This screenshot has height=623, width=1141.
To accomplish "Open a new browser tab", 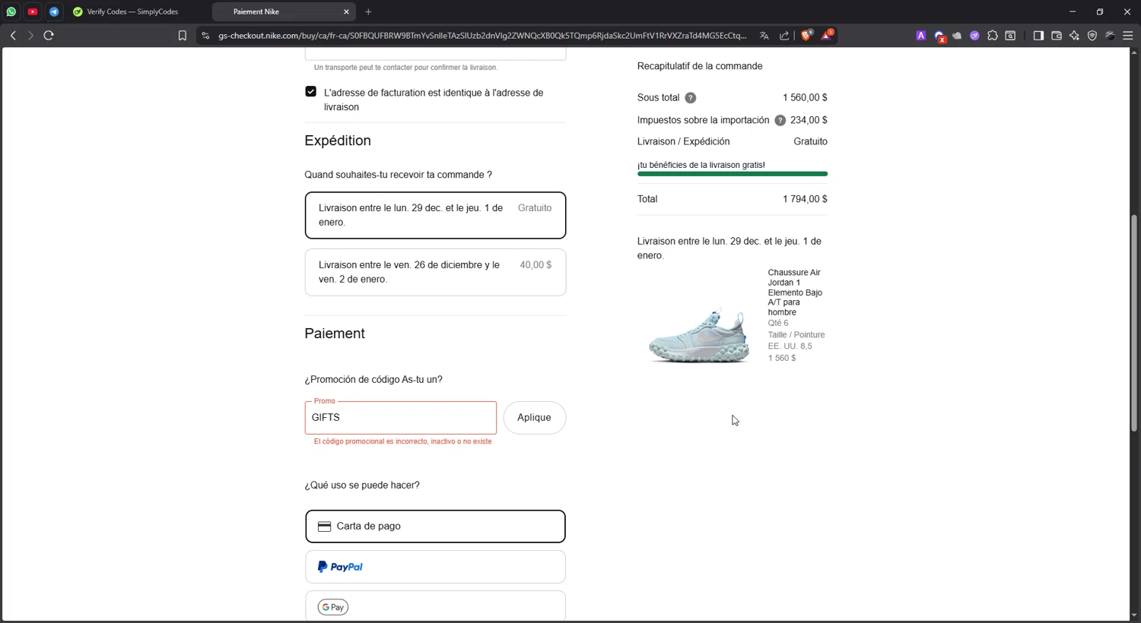I will (368, 11).
